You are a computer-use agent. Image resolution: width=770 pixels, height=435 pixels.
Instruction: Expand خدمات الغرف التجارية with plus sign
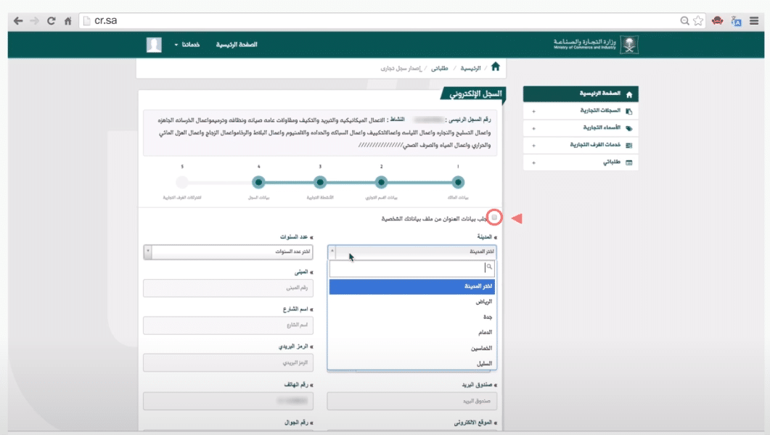(x=534, y=146)
